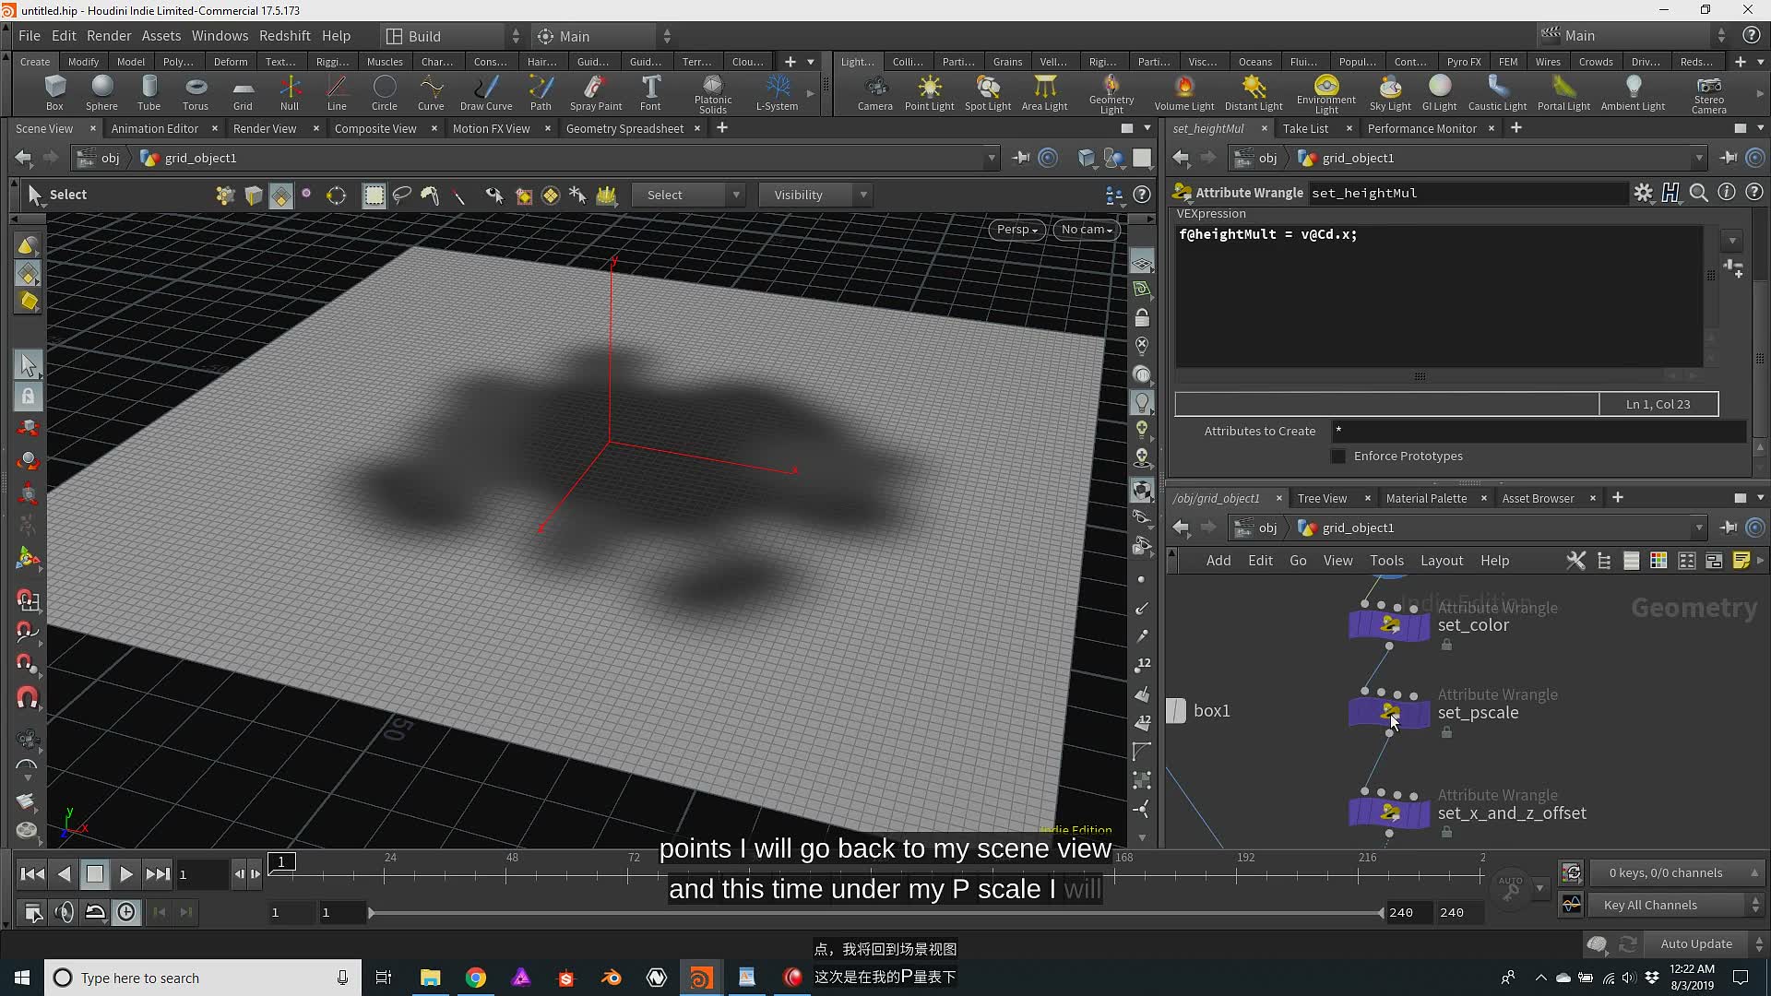Open the Build desktop dropdown
The height and width of the screenshot is (996, 1771).
[452, 36]
